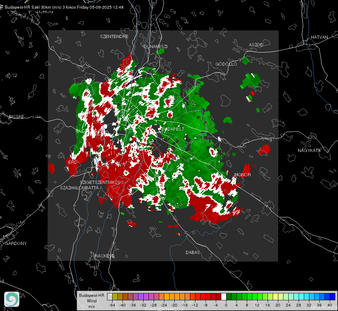Click the 'Budapest-HR Wind m/s' legend label
This screenshot has width=338, height=311.
click(x=91, y=301)
